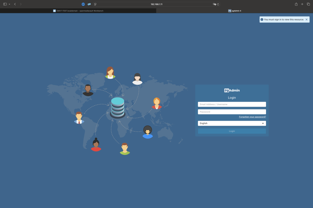The image size is (313, 208).
Task: Click the pgAdmin logo above Login
Action: 232,90
